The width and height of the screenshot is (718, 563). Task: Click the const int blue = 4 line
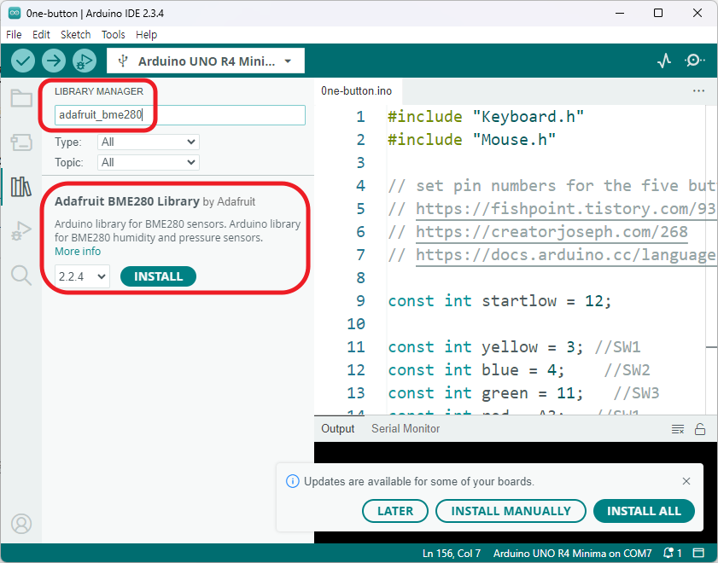click(476, 370)
